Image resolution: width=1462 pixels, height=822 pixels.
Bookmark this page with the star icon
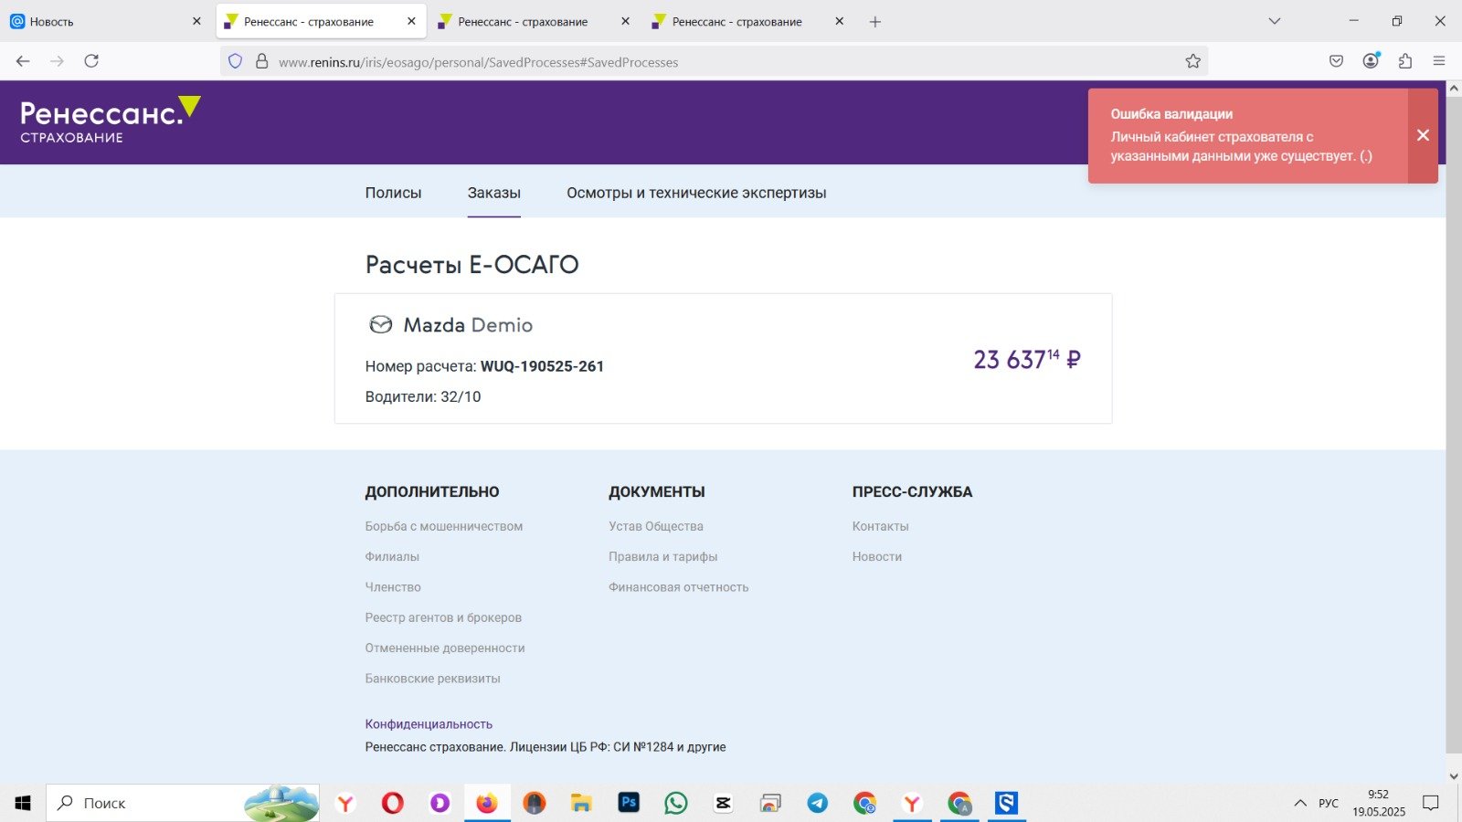coord(1192,61)
